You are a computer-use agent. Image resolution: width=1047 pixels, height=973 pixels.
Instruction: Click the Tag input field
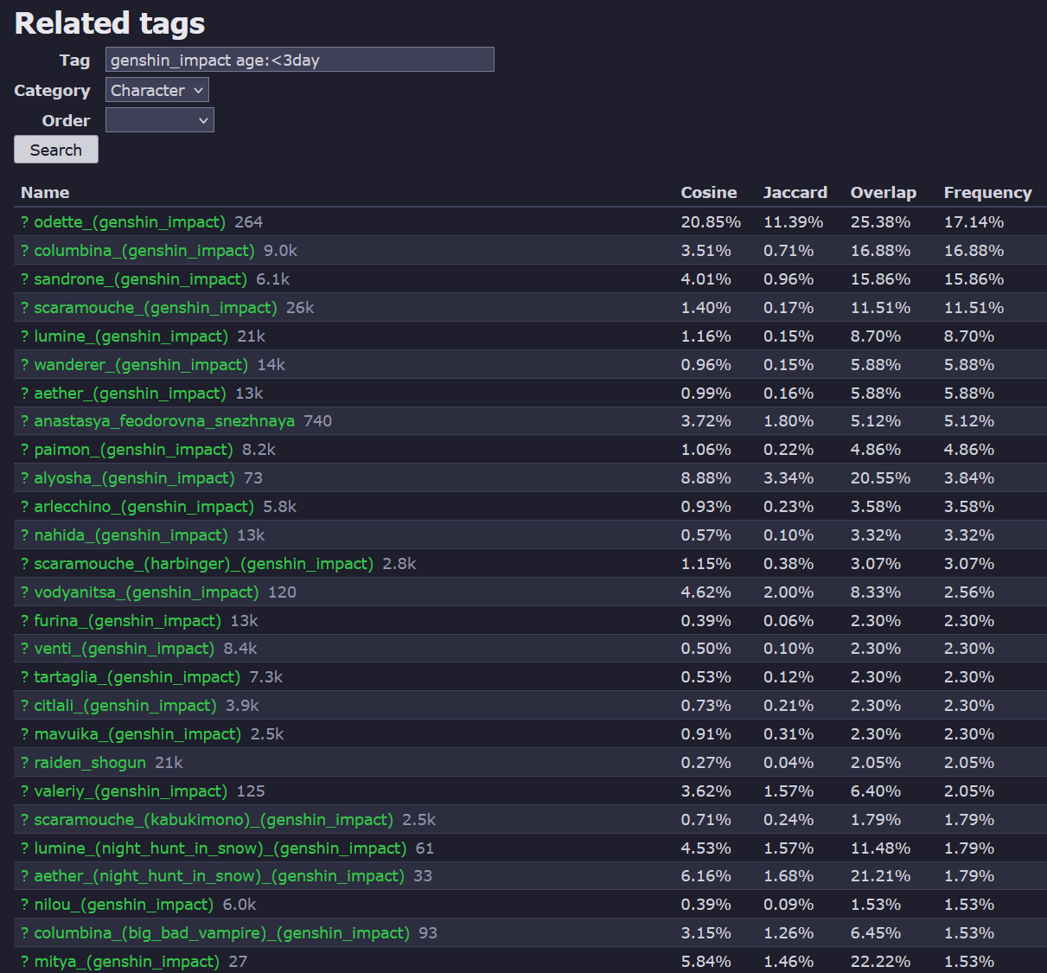pos(299,60)
